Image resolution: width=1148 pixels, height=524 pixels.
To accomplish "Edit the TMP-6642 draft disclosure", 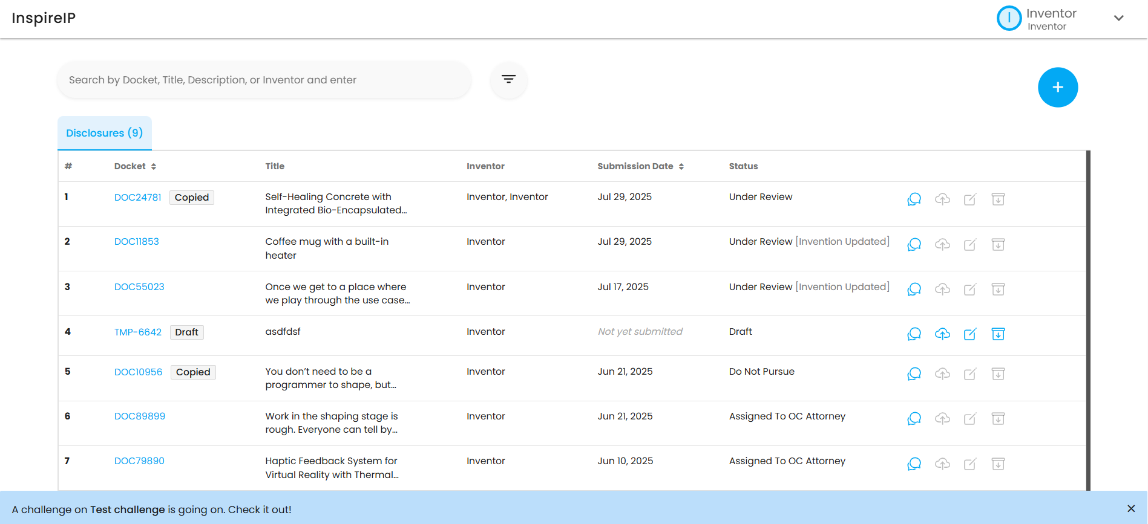I will point(970,334).
